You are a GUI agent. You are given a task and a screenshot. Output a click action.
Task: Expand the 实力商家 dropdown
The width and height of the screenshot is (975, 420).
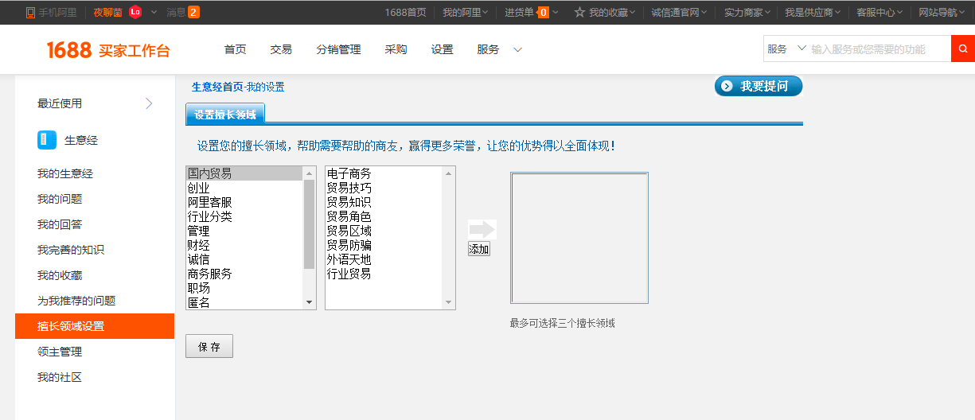(x=767, y=13)
